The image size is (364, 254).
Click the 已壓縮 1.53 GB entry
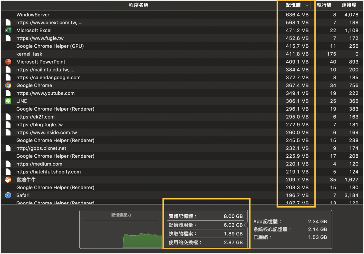pyautogui.click(x=290, y=237)
